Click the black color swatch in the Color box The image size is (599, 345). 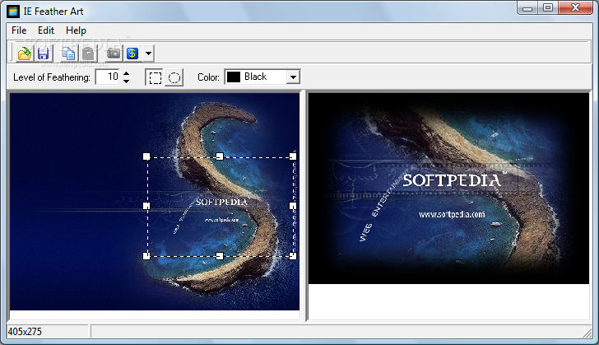[234, 77]
